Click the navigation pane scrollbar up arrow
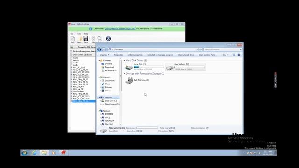299x168 pixels. [121, 59]
